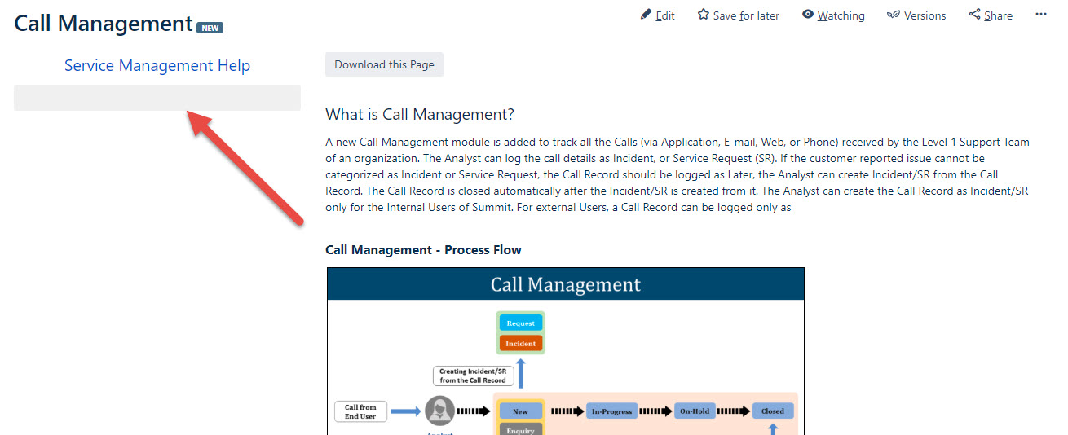The height and width of the screenshot is (435, 1068).
Task: Click the NEW badge beside the title
Action: point(210,28)
